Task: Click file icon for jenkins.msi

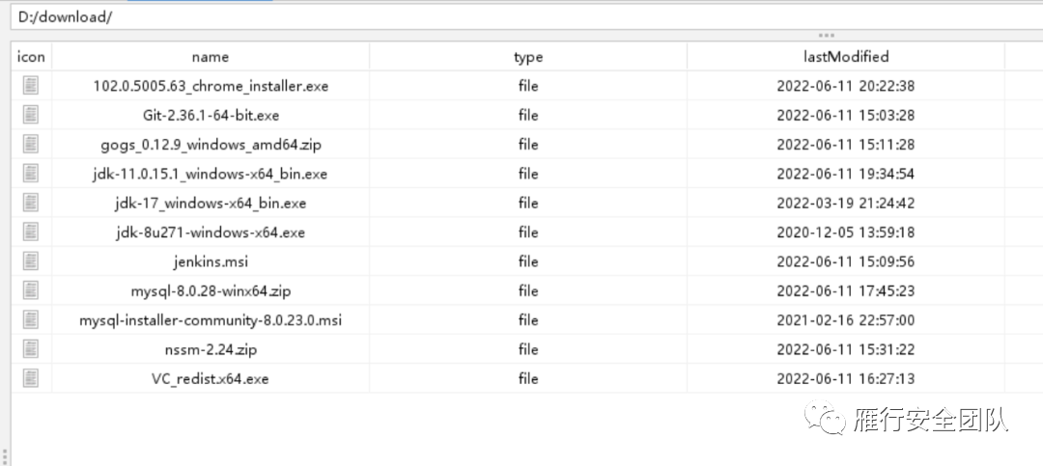Action: pyautogui.click(x=31, y=261)
